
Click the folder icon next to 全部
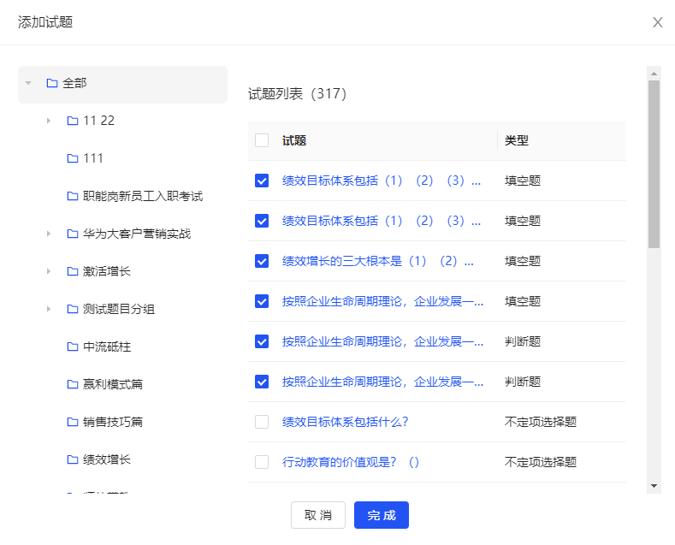tap(52, 83)
